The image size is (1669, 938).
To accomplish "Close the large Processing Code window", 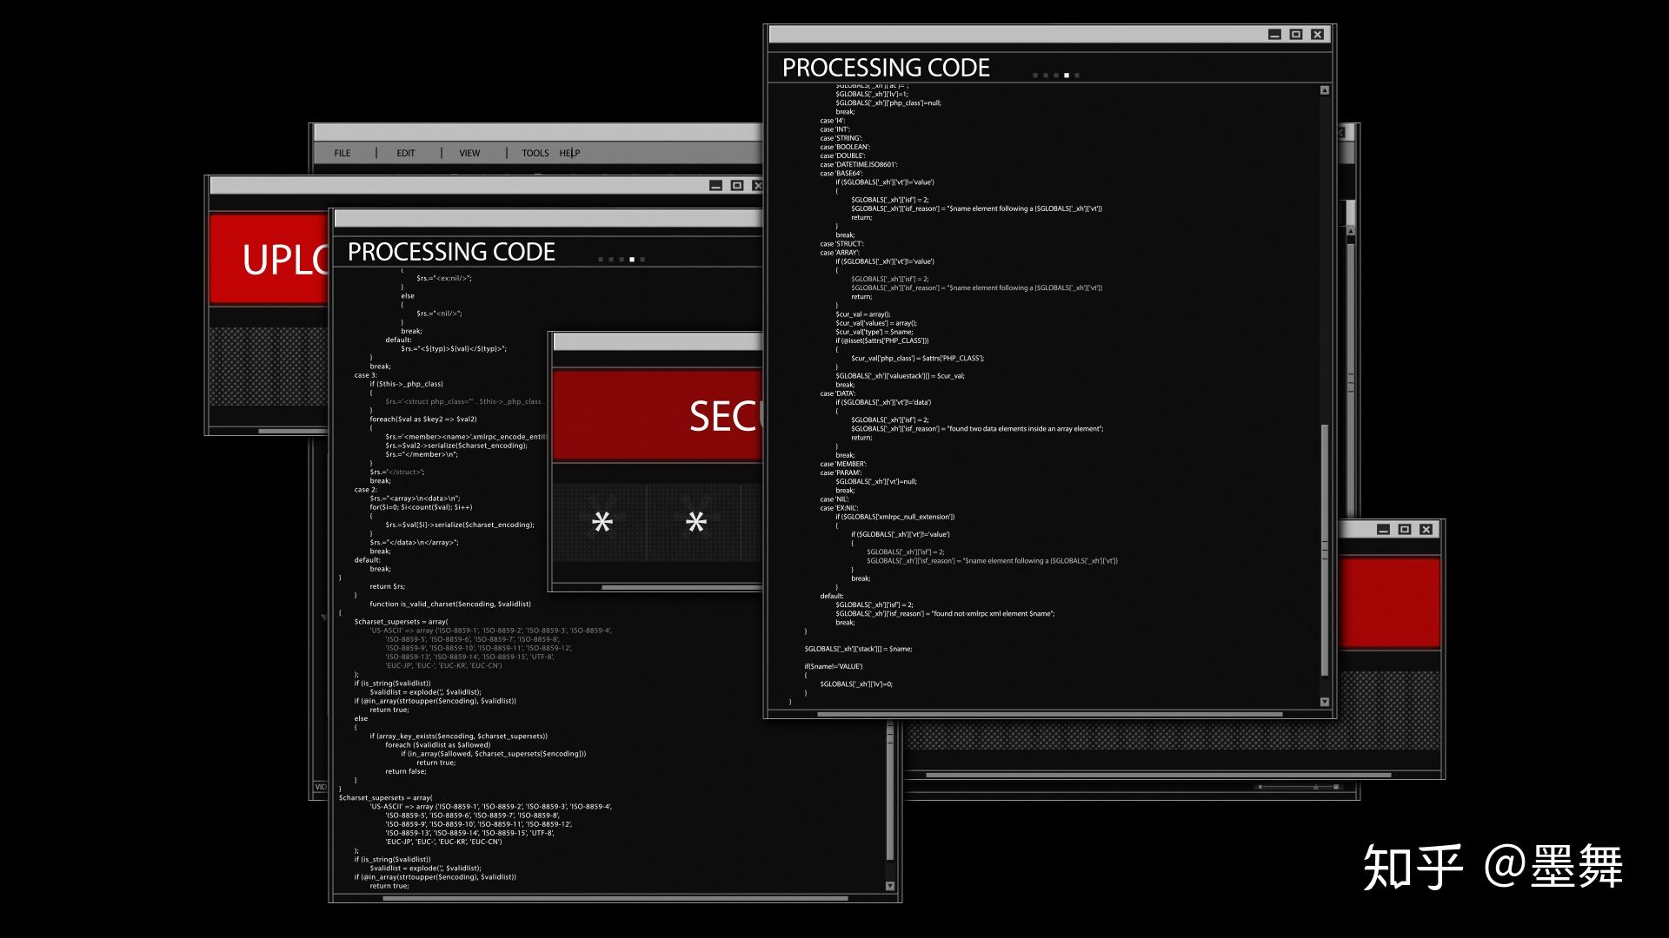I will click(x=1318, y=35).
